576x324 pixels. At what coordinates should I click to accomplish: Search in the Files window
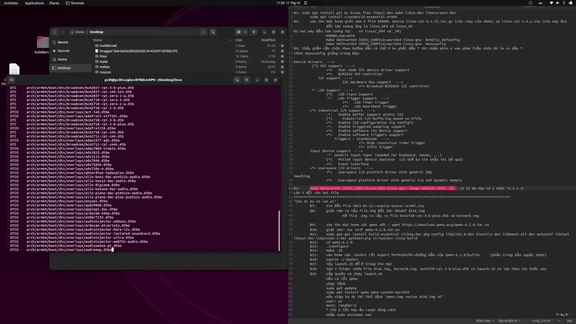point(213,32)
